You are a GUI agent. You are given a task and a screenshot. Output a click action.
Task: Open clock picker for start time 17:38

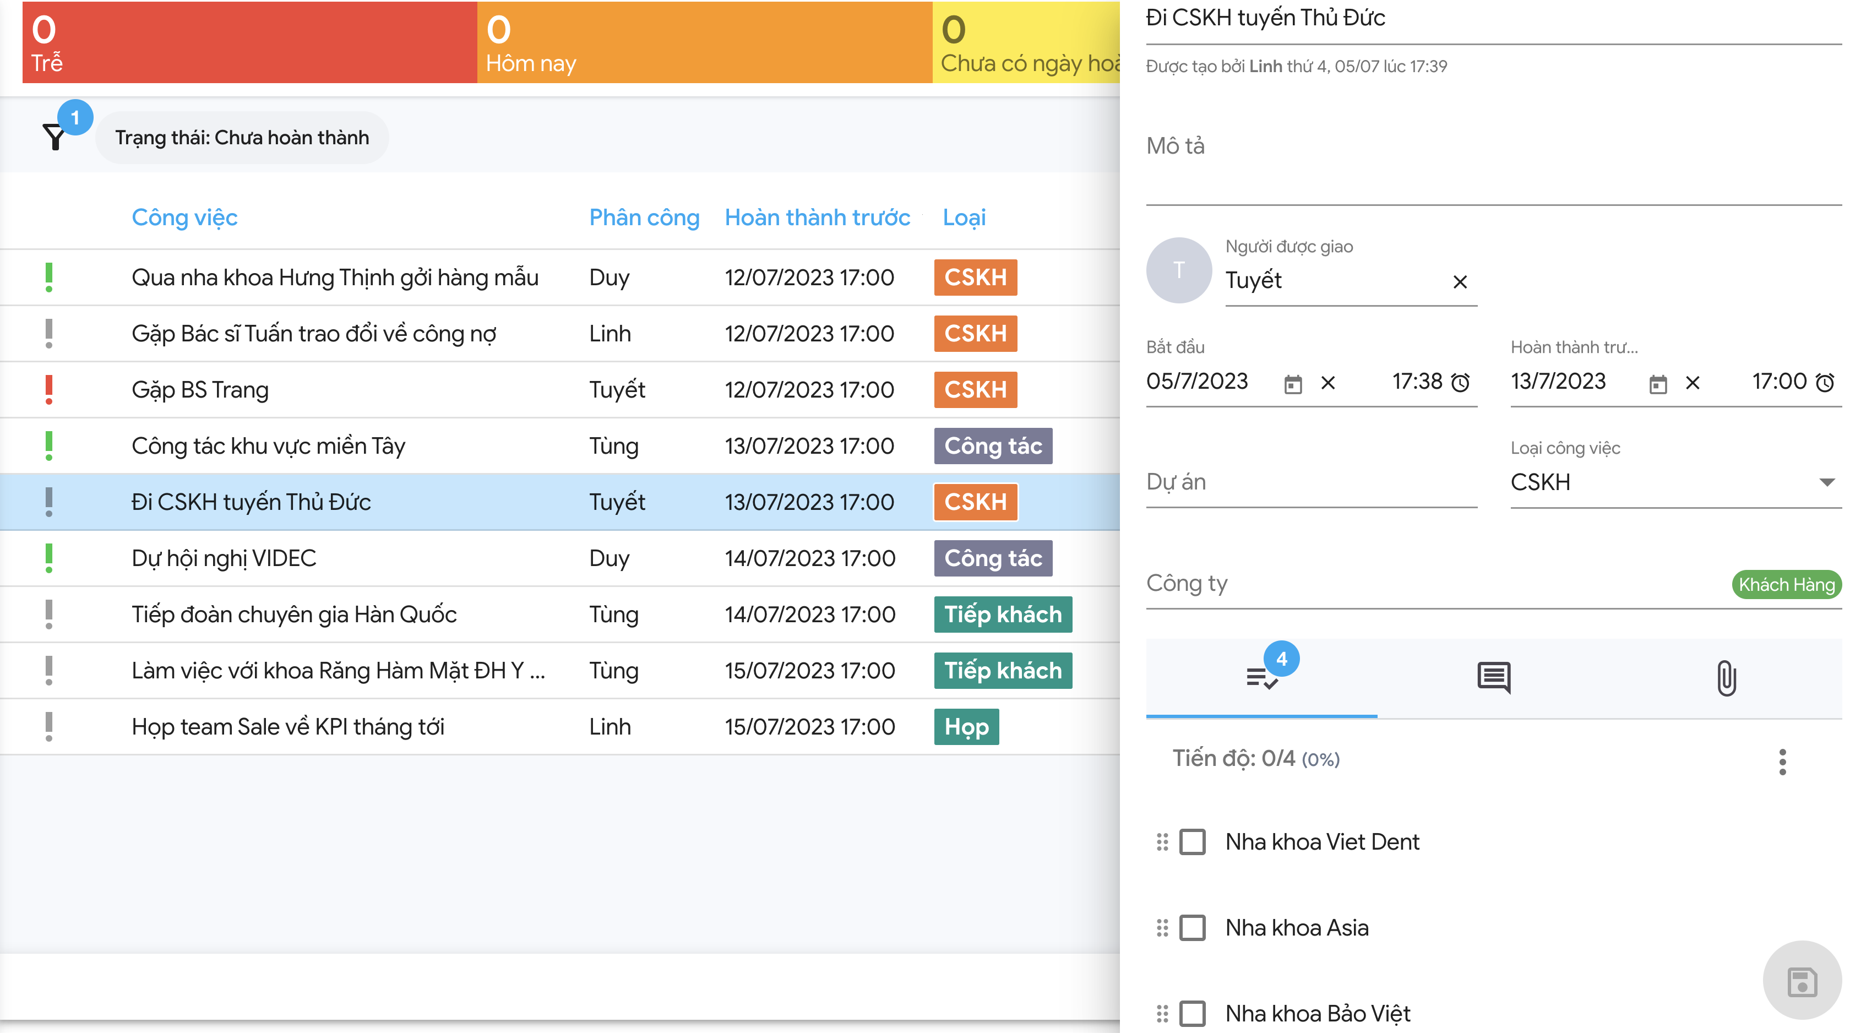click(x=1460, y=382)
